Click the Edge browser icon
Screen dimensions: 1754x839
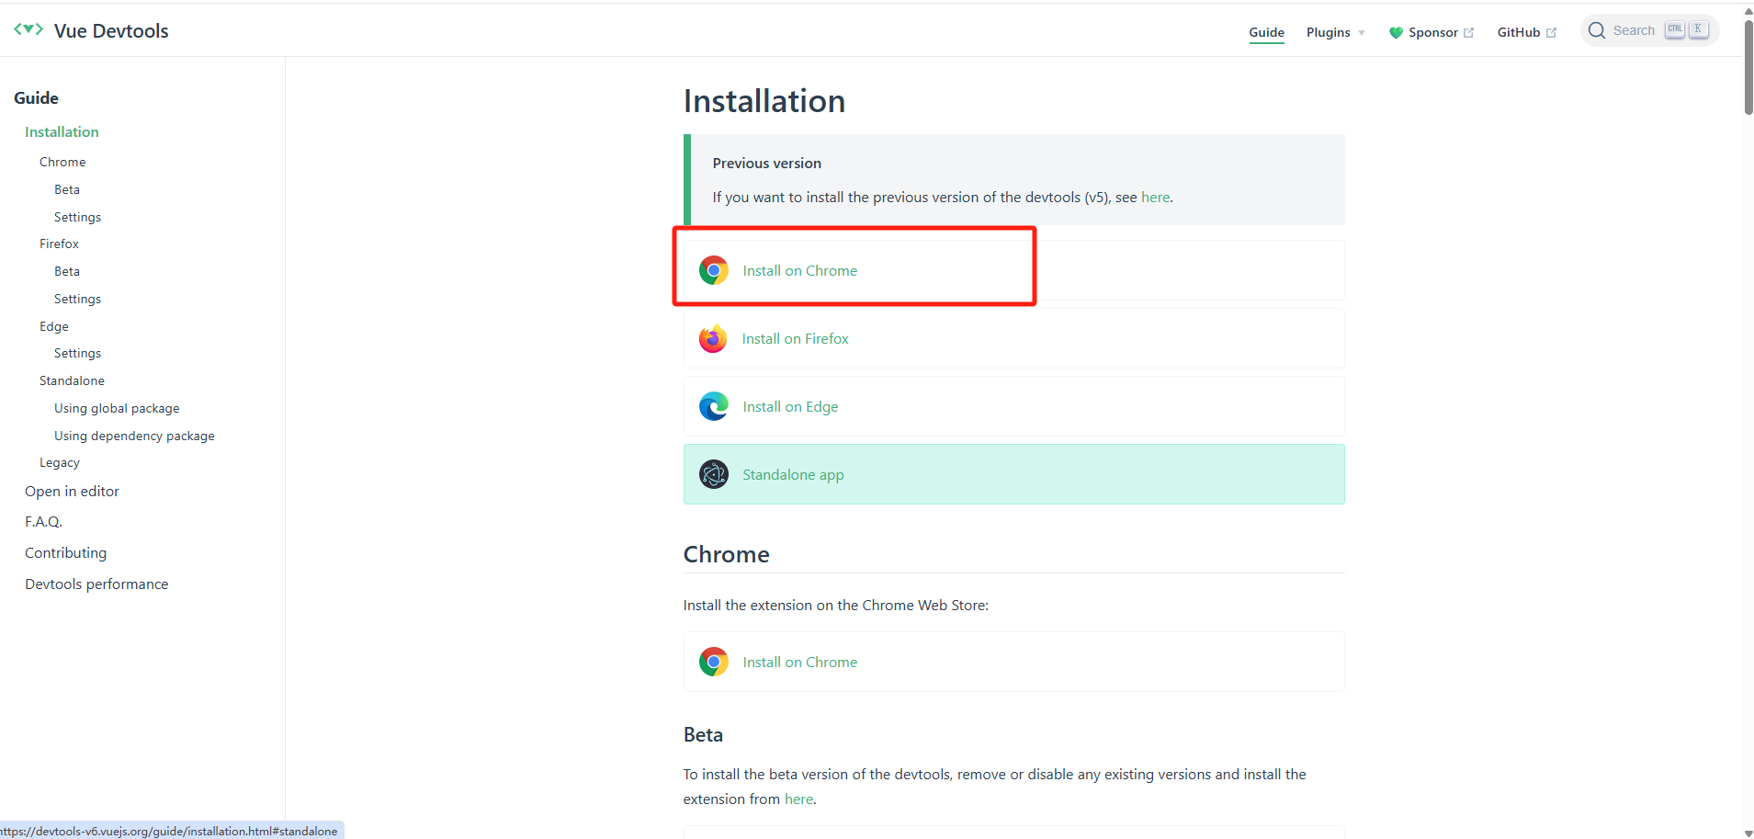[713, 406]
